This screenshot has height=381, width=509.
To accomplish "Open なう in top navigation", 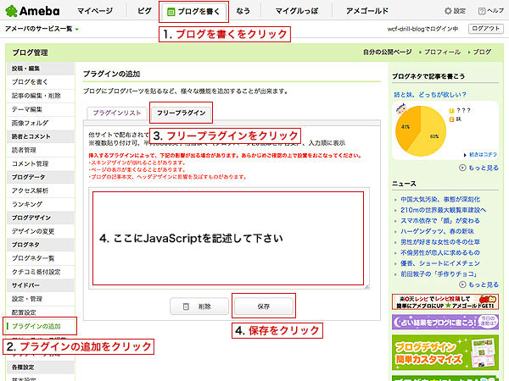I will point(243,11).
